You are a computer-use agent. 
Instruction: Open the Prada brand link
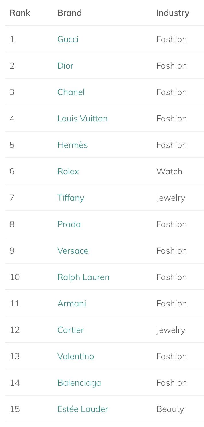coord(69,224)
